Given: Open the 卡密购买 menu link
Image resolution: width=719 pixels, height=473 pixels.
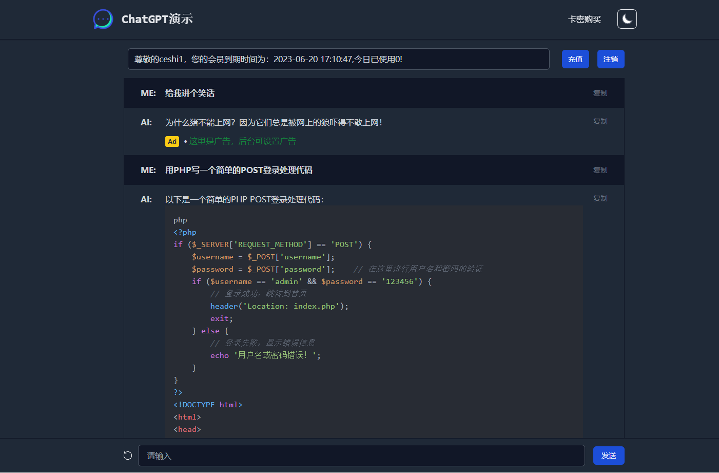Looking at the screenshot, I should click(584, 20).
